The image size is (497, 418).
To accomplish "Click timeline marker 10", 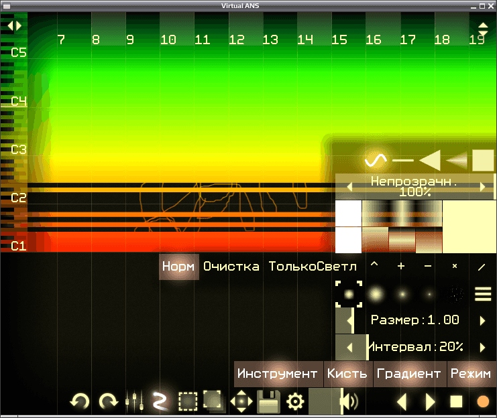I will 168,40.
